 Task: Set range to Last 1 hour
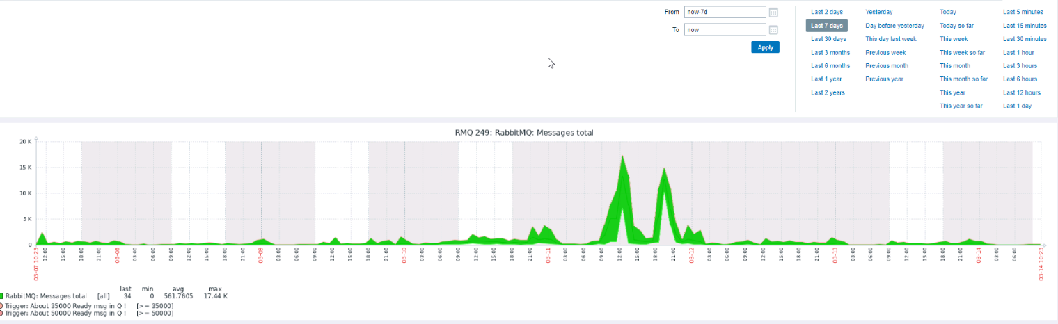coord(1018,53)
